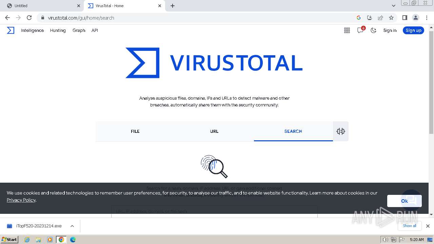Close the Untitled browser tab
Viewport: 434px width, 244px height.
(79, 6)
